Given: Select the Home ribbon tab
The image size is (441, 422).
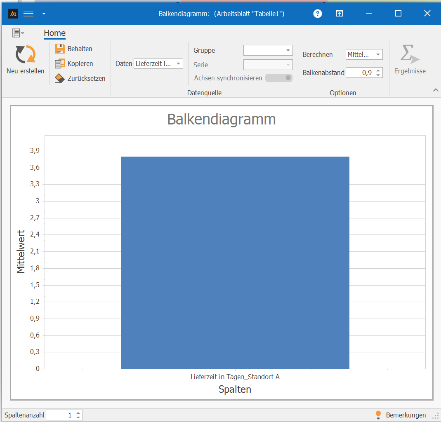Looking at the screenshot, I should pos(54,33).
